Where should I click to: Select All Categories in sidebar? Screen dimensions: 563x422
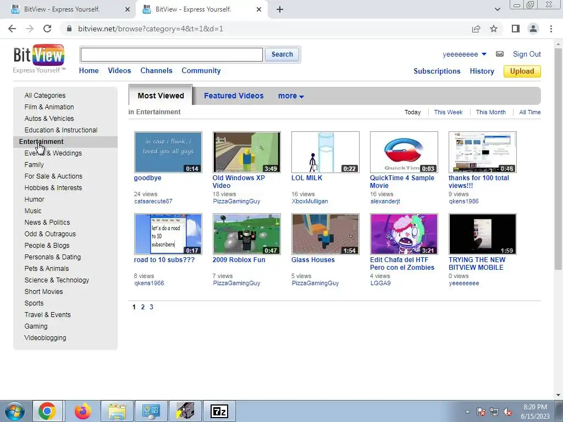click(45, 96)
